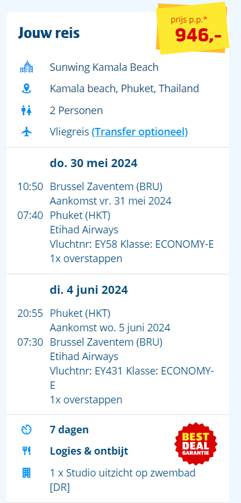Click the room building grid icon

[x=26, y=472]
